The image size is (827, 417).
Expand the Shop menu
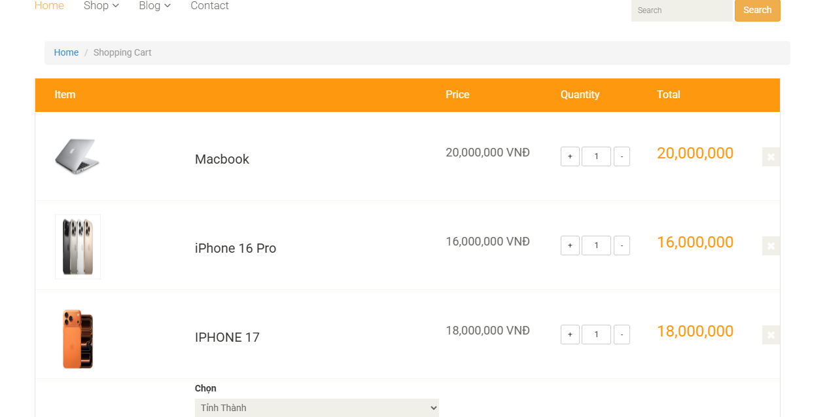coord(101,6)
